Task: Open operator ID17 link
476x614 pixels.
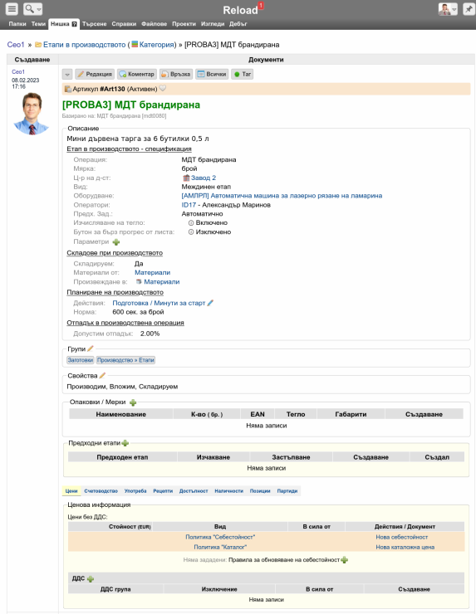Action: coord(189,205)
